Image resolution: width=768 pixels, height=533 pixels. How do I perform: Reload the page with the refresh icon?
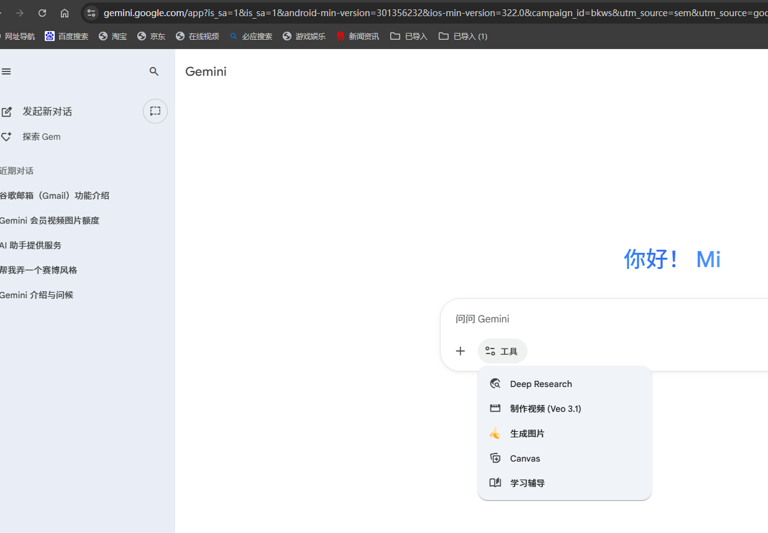coord(42,13)
